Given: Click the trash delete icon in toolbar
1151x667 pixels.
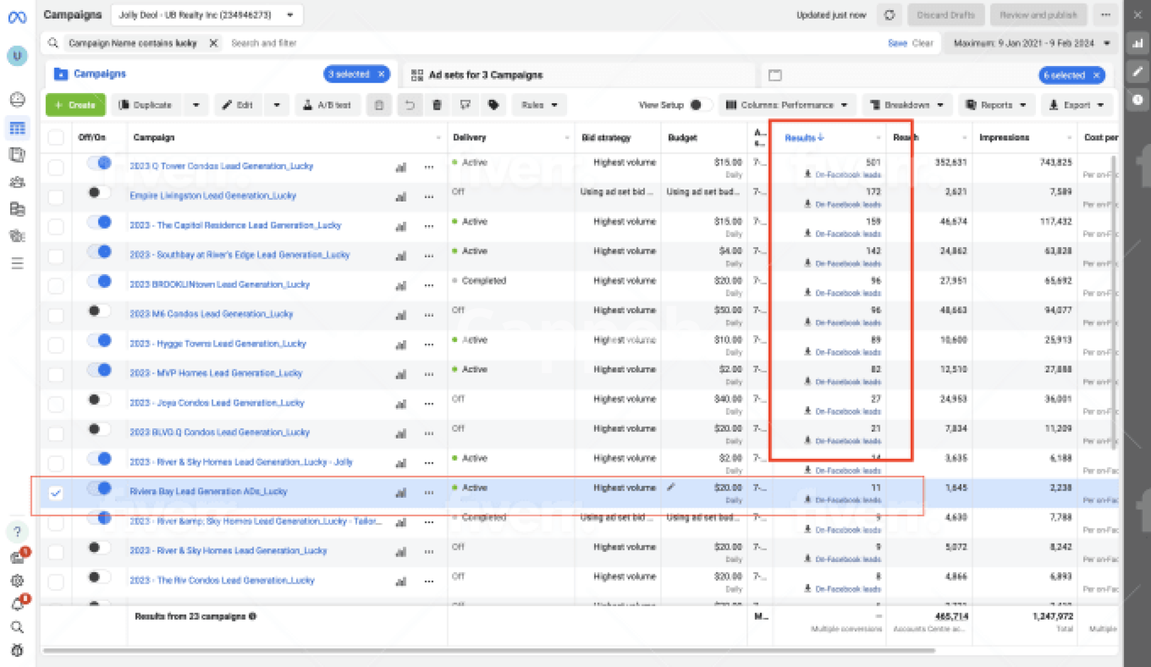Looking at the screenshot, I should click(x=437, y=105).
